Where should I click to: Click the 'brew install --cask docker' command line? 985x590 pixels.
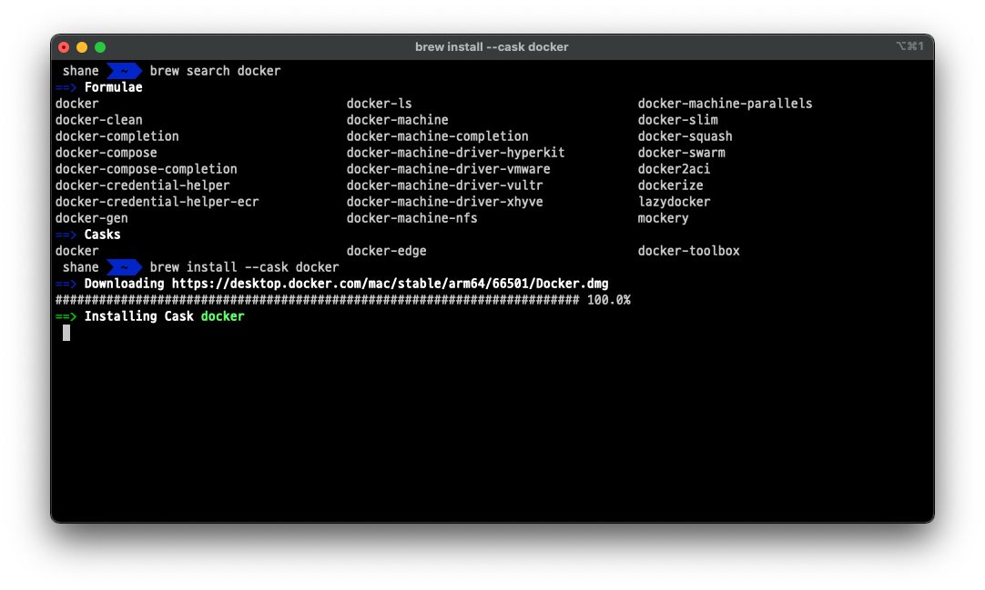(244, 267)
